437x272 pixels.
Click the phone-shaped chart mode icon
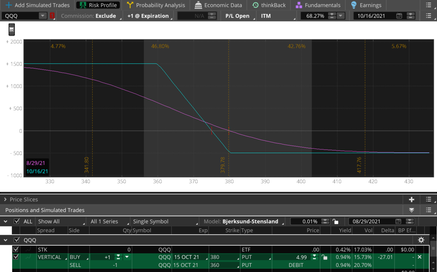click(x=12, y=29)
